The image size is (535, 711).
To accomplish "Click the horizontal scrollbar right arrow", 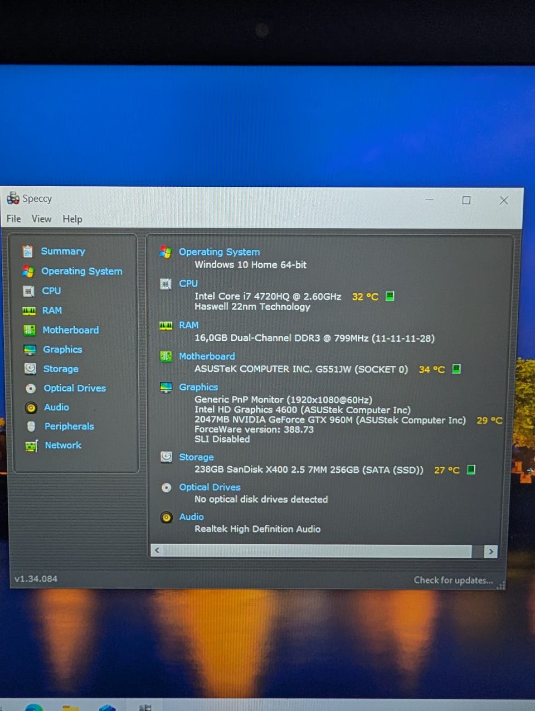I will tap(490, 552).
